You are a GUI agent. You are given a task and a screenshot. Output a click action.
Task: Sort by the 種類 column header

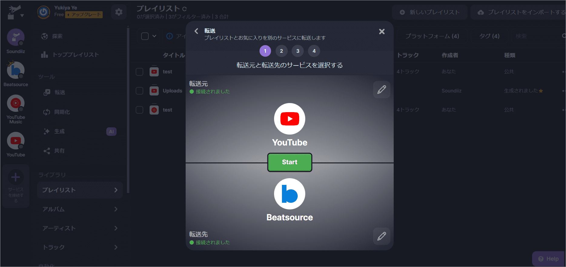click(509, 55)
